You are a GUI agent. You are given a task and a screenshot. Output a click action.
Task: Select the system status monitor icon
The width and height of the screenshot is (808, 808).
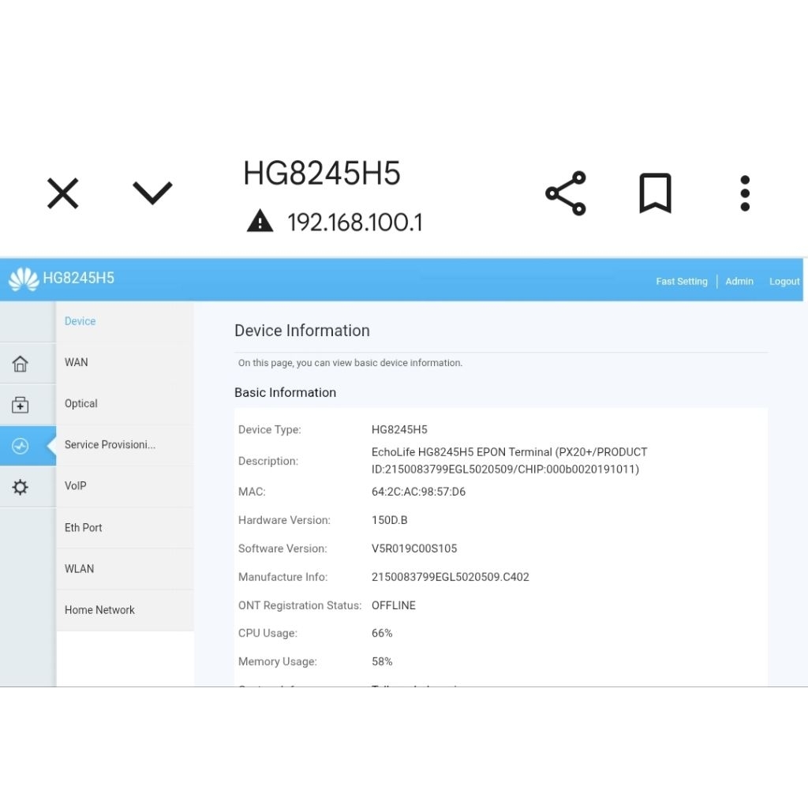point(21,447)
